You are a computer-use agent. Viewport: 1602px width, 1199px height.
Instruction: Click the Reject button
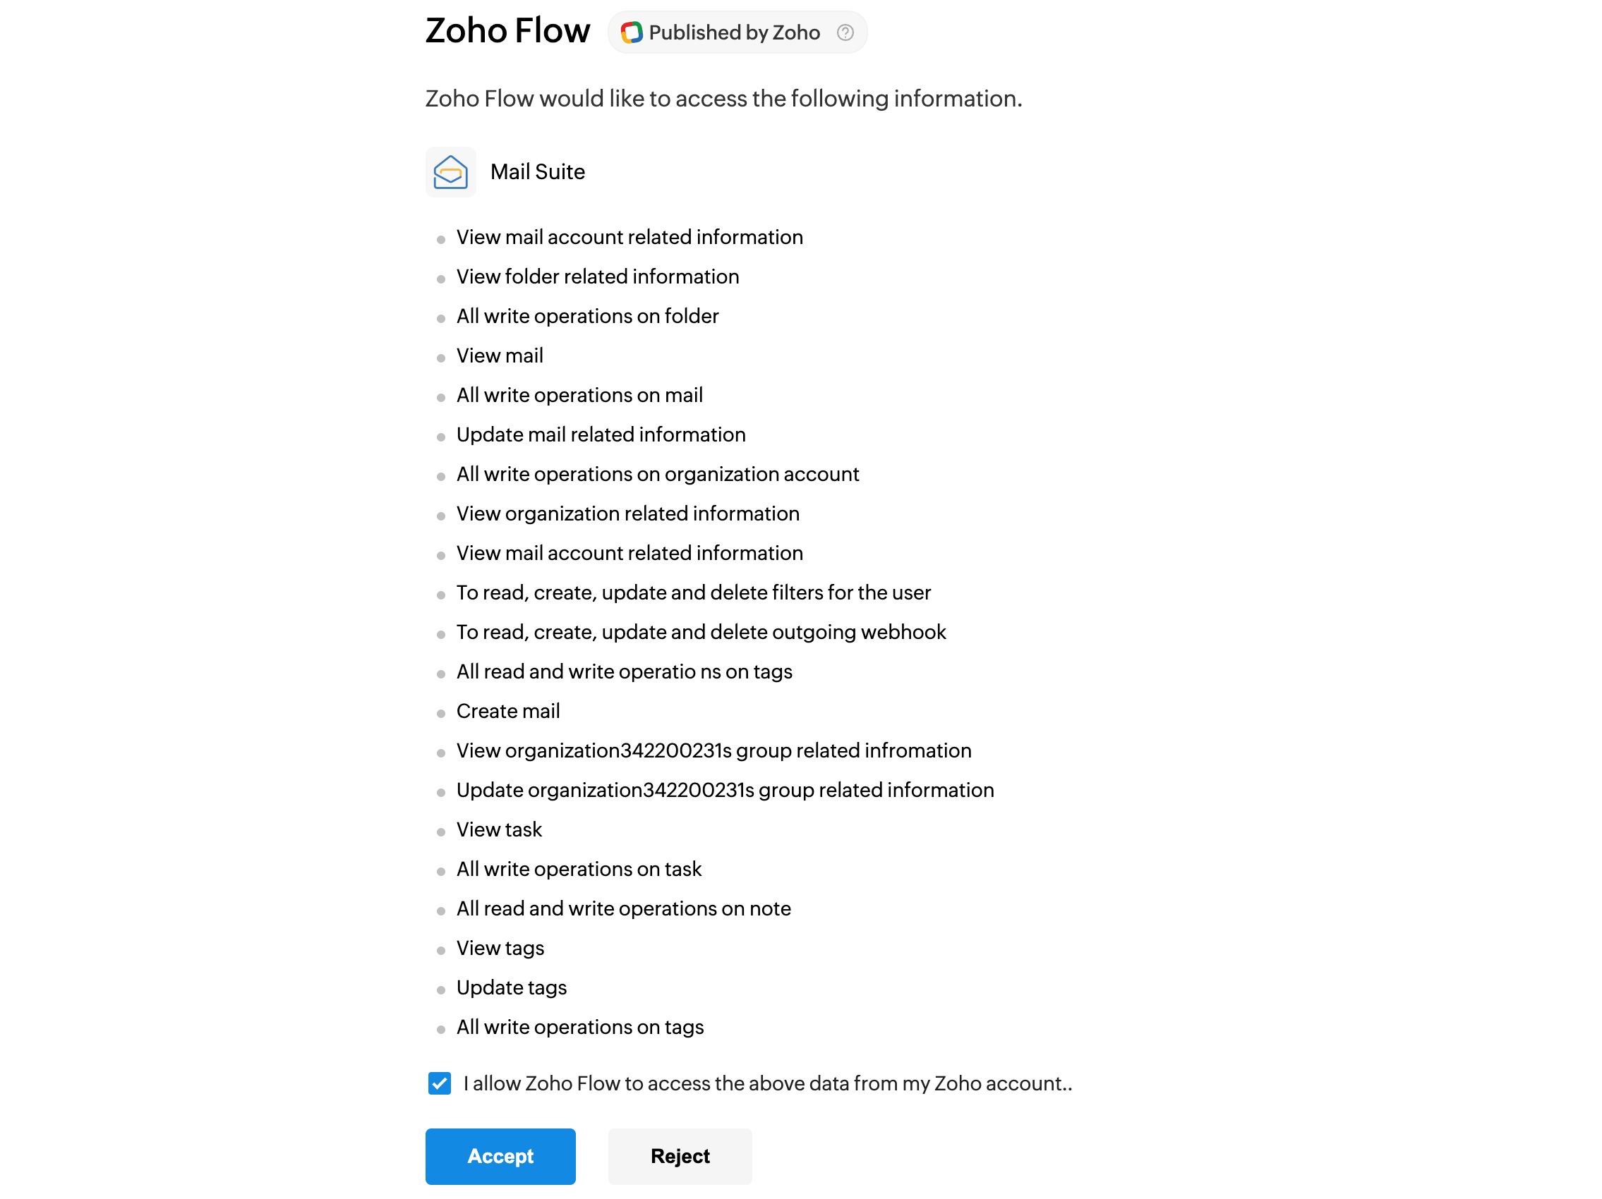(x=680, y=1155)
